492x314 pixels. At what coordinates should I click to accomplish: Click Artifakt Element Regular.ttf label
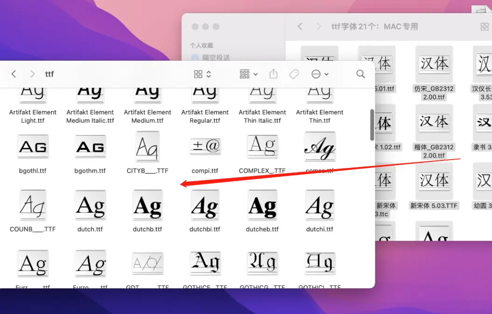point(205,116)
